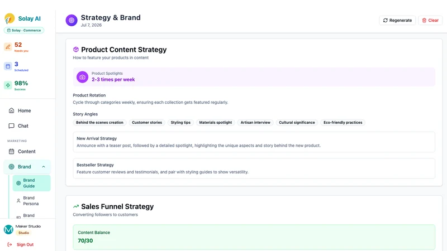Screen dimensions: 447x251
Task: Click the Home house icon
Action: pos(11,110)
